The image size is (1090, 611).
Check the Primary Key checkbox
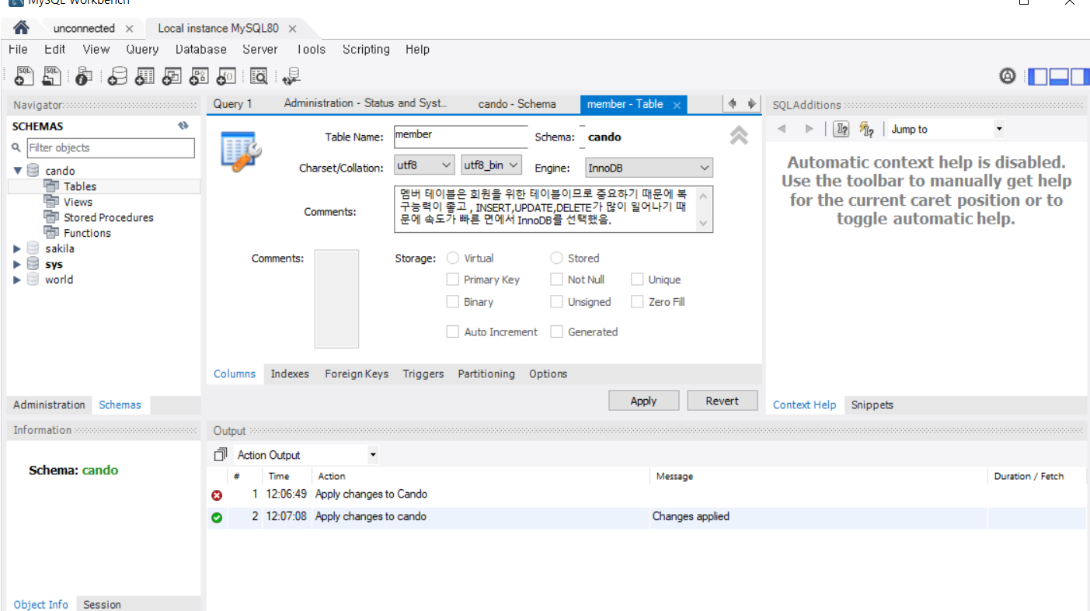(x=452, y=279)
